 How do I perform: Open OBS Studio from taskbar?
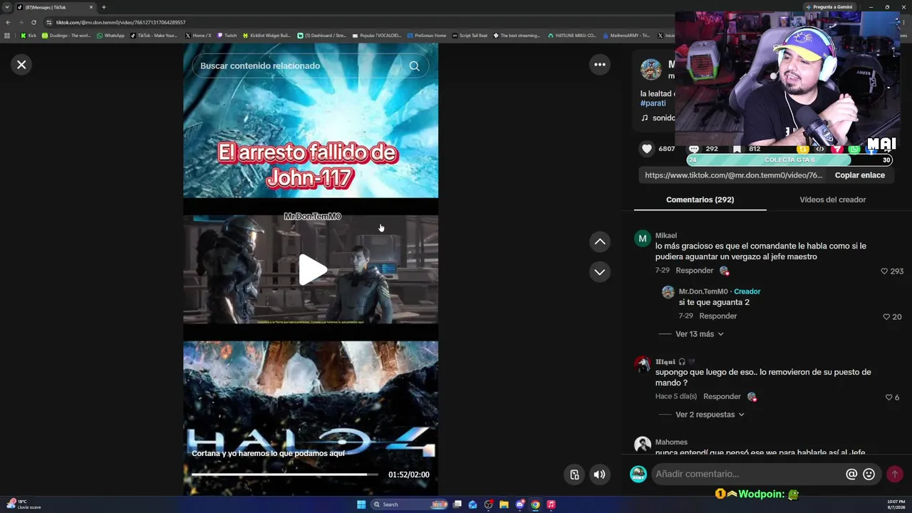pyautogui.click(x=488, y=504)
